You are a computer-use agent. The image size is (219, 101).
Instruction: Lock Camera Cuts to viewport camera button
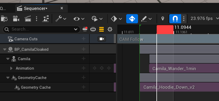tap(102, 39)
